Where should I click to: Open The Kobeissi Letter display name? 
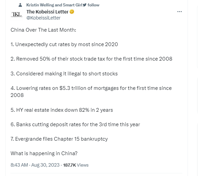click(47, 12)
